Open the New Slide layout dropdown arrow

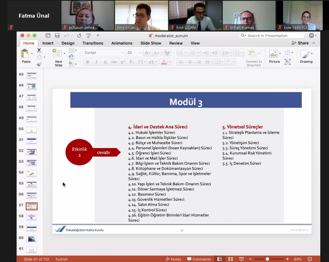64,54
